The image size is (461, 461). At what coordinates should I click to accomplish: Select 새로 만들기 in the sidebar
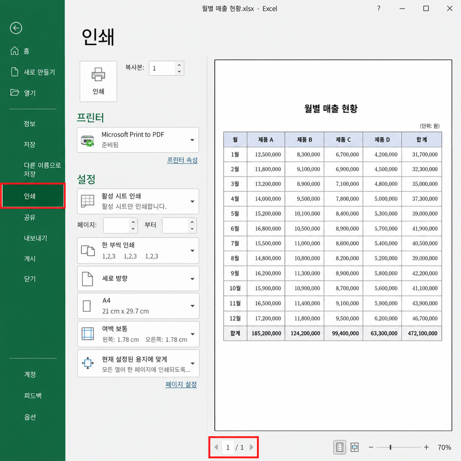pyautogui.click(x=32, y=72)
